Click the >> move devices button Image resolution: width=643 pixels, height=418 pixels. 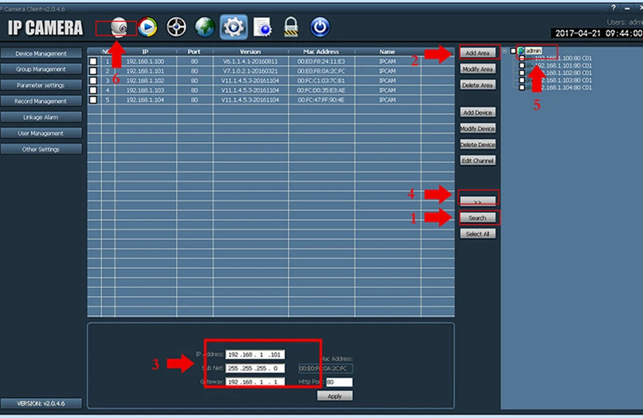[478, 201]
